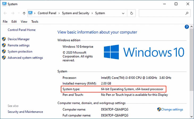This screenshot has height=119, width=194.
Task: Click the shield icon beside Change settings
Action: tap(159, 109)
